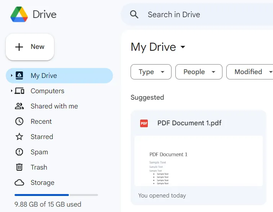
Task: Click the Recent clock icon
Action: pyautogui.click(x=20, y=121)
